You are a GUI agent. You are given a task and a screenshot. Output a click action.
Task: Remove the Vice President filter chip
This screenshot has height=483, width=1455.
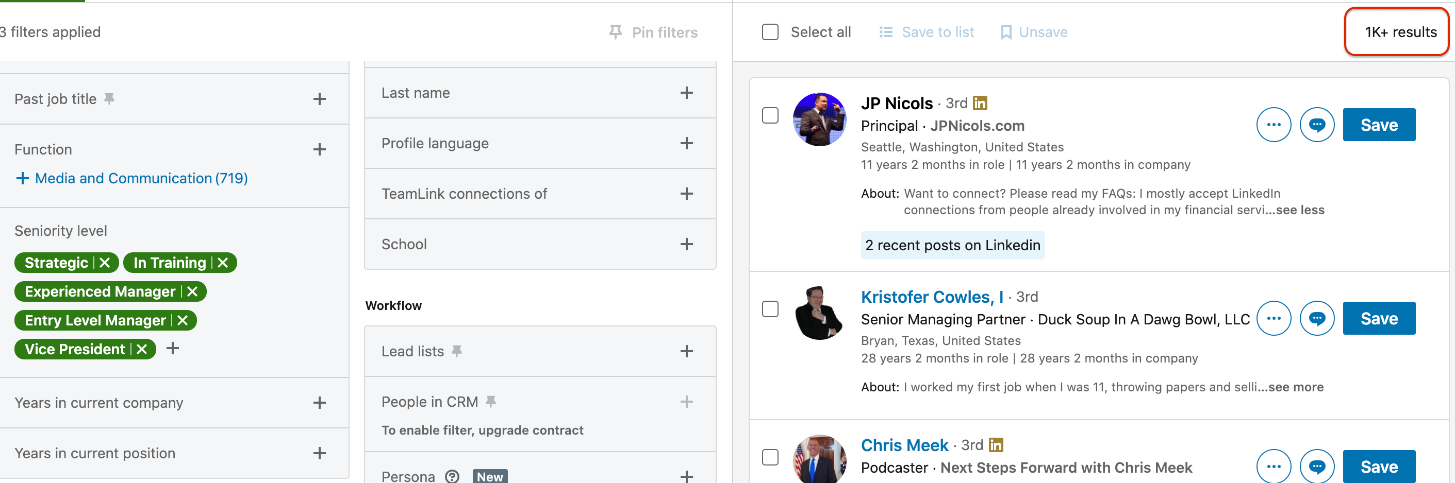coord(142,349)
